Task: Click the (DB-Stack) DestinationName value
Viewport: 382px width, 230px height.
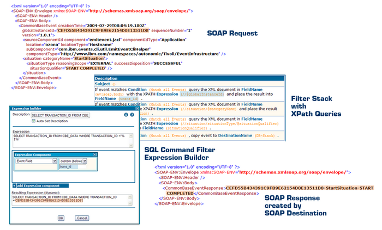Action: pos(265,135)
